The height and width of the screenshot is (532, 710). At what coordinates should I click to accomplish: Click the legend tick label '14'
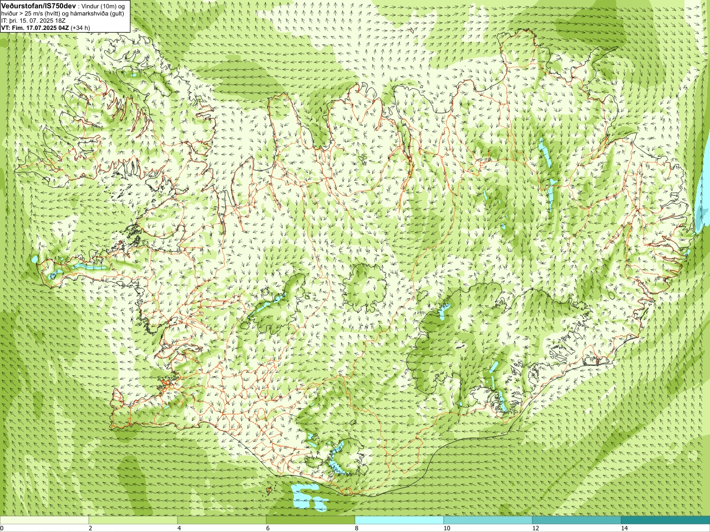[x=624, y=528]
